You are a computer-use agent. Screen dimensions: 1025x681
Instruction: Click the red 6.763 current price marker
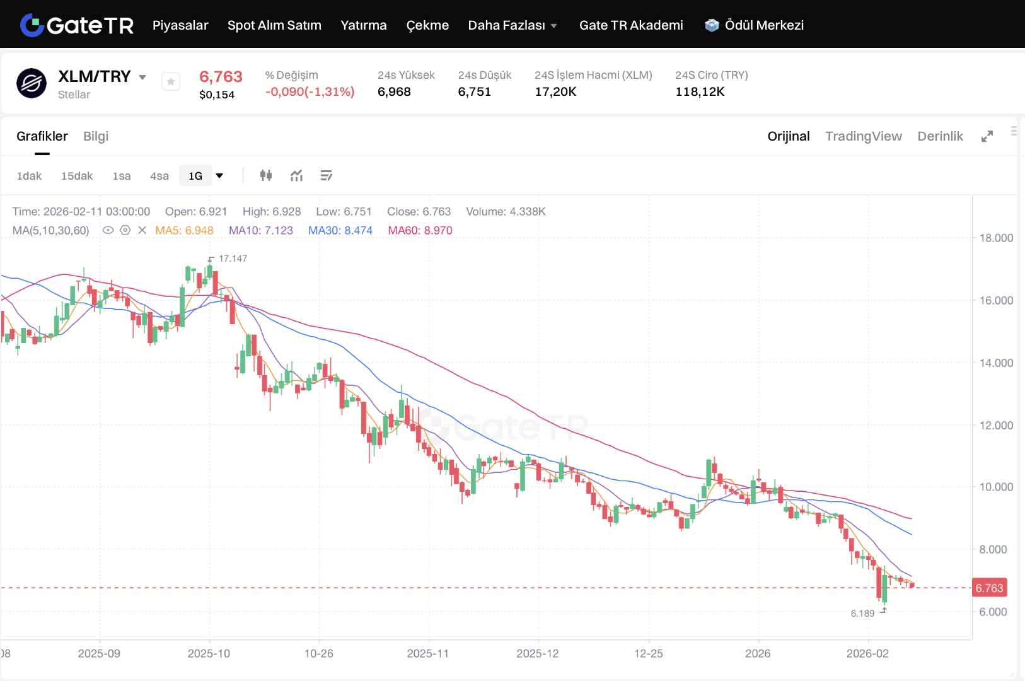click(989, 588)
